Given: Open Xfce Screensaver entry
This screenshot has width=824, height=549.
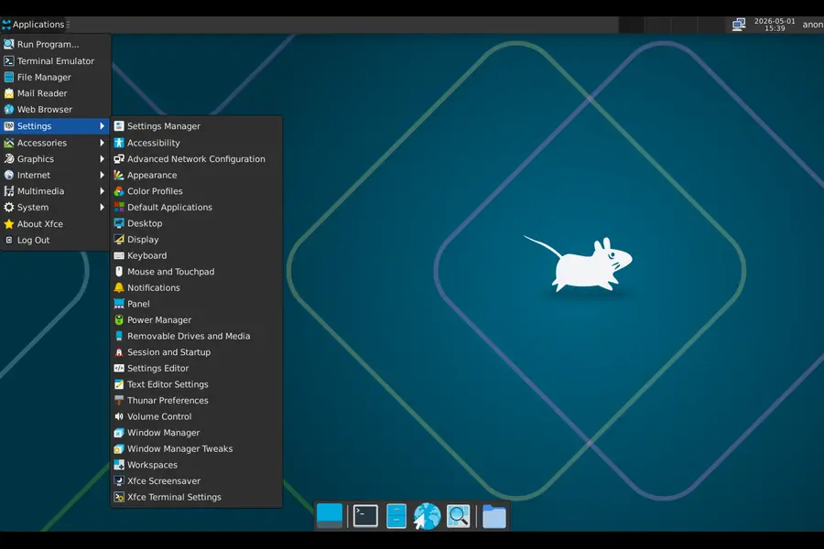Looking at the screenshot, I should tap(197, 480).
